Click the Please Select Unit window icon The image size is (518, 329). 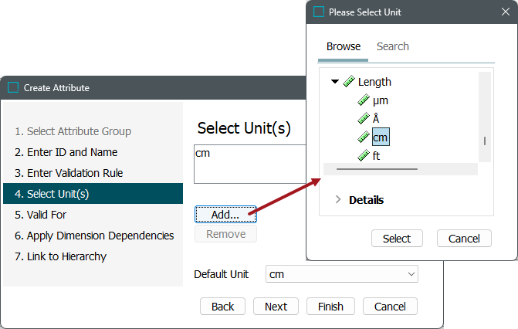tap(319, 12)
